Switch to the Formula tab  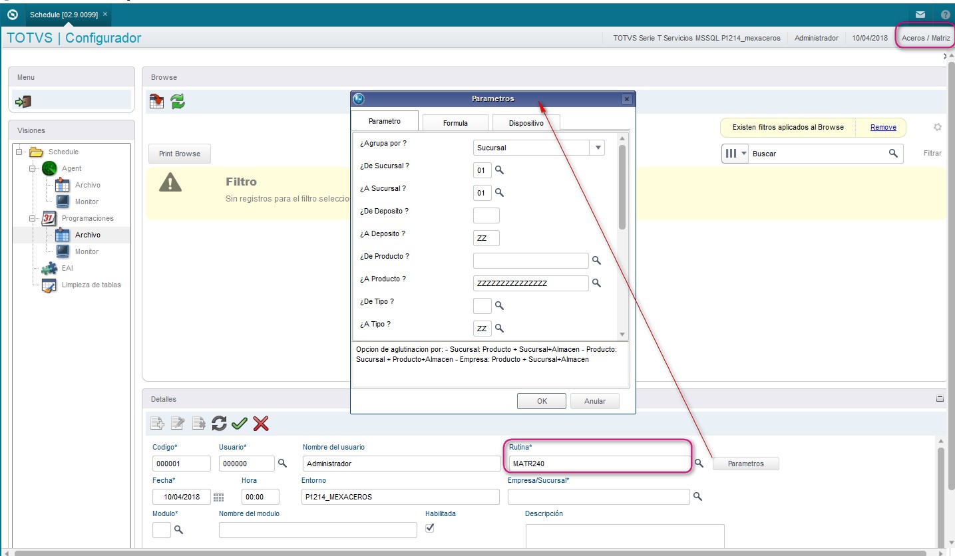[455, 123]
